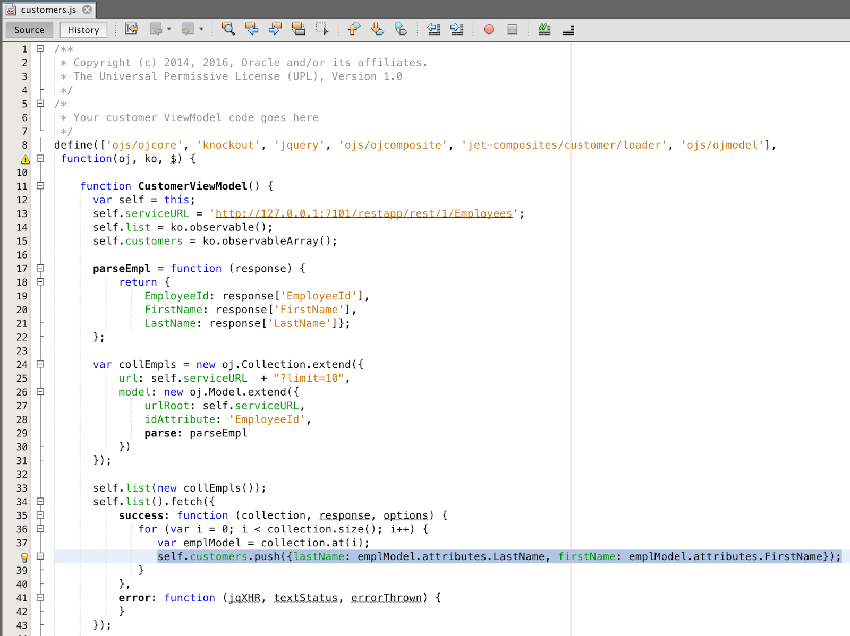Screen dimensions: 850x636
Task: Click the Next Bookmark icon
Action: click(x=378, y=29)
